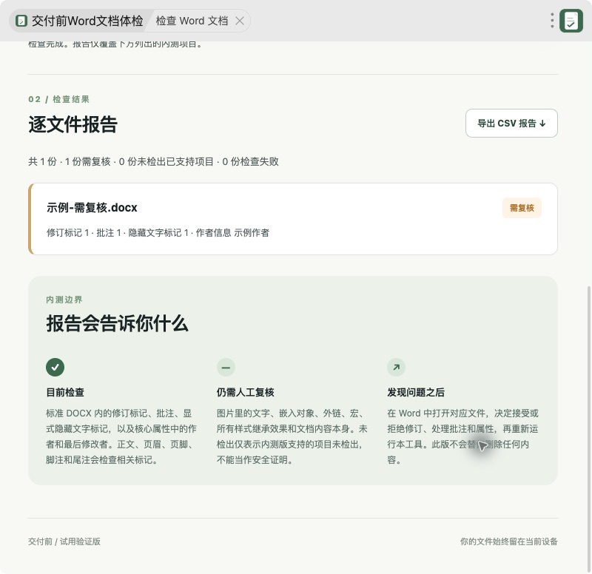This screenshot has height=574, width=592.
Task: Click the details line 修订标记 1 · 批注 1
Action: (x=158, y=233)
